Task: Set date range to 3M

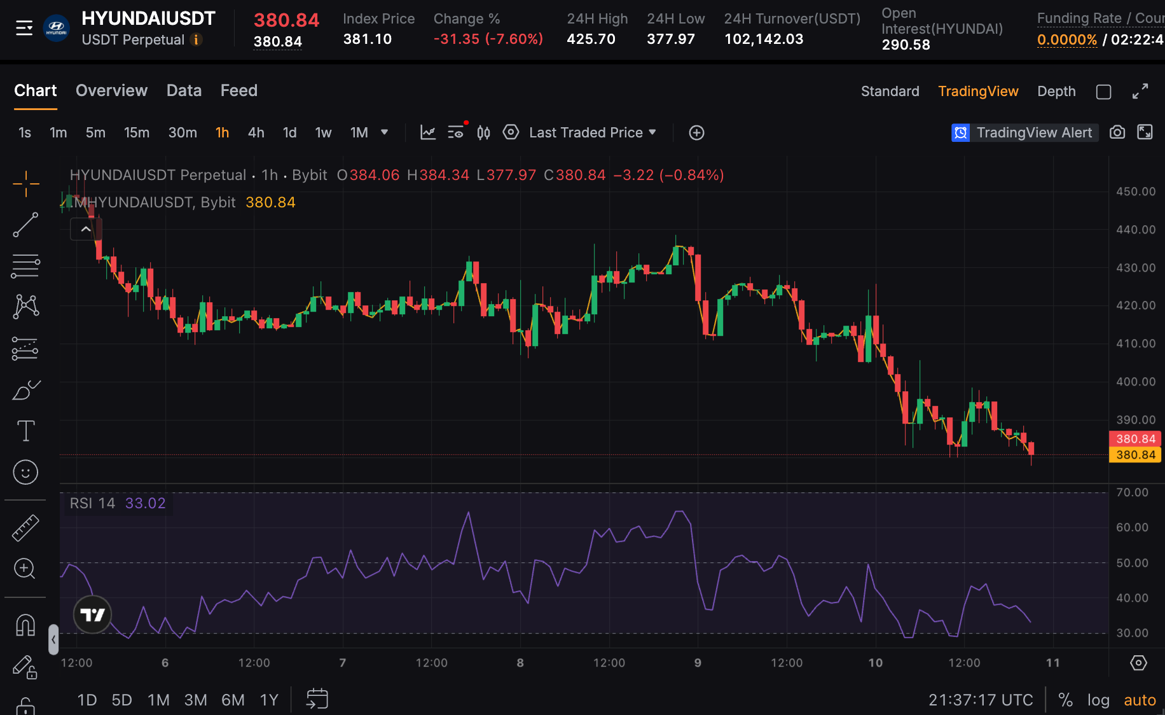Action: pos(196,700)
